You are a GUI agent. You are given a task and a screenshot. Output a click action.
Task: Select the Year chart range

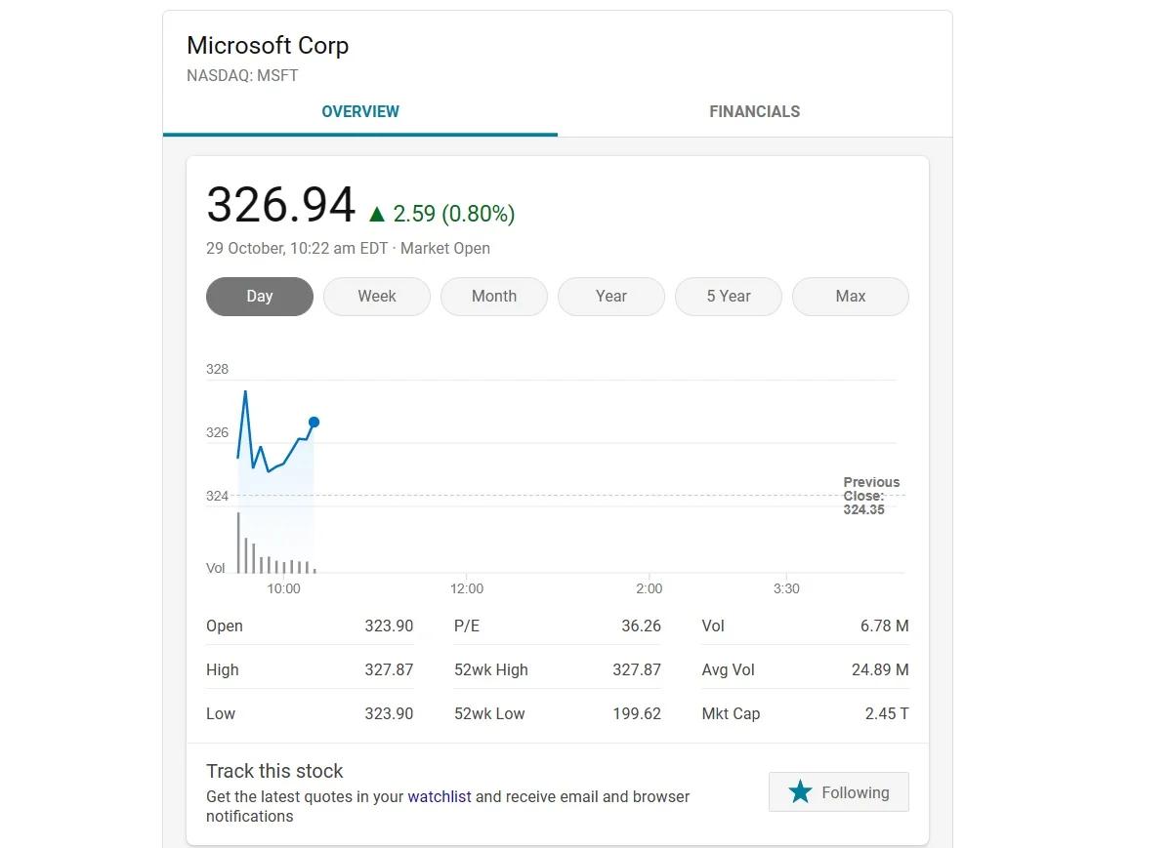[x=611, y=297]
